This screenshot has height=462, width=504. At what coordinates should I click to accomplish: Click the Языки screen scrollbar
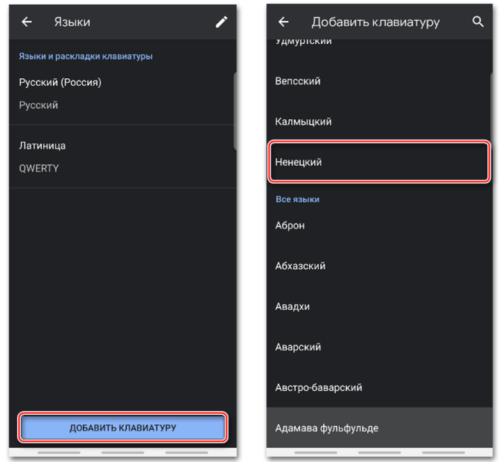235,110
